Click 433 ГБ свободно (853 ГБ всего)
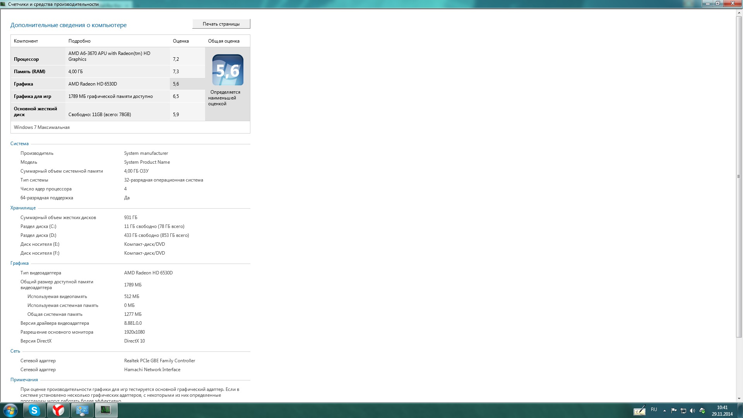 156,235
